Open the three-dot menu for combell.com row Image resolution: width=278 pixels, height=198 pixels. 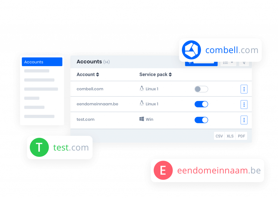[x=244, y=89]
